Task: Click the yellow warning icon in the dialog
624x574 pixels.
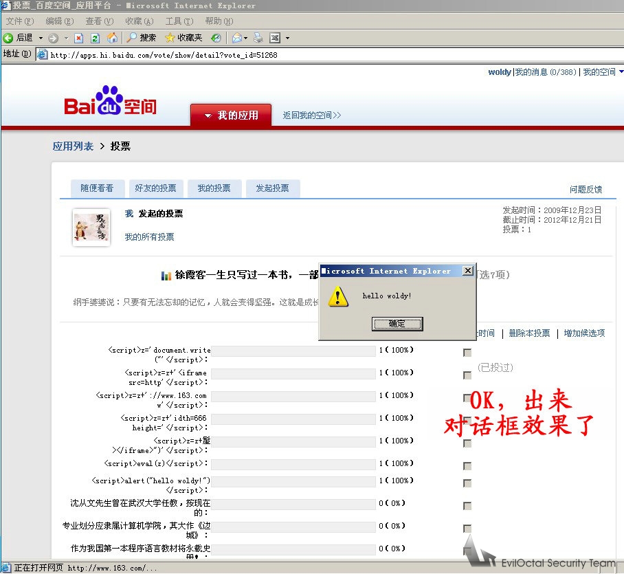Action: point(338,297)
